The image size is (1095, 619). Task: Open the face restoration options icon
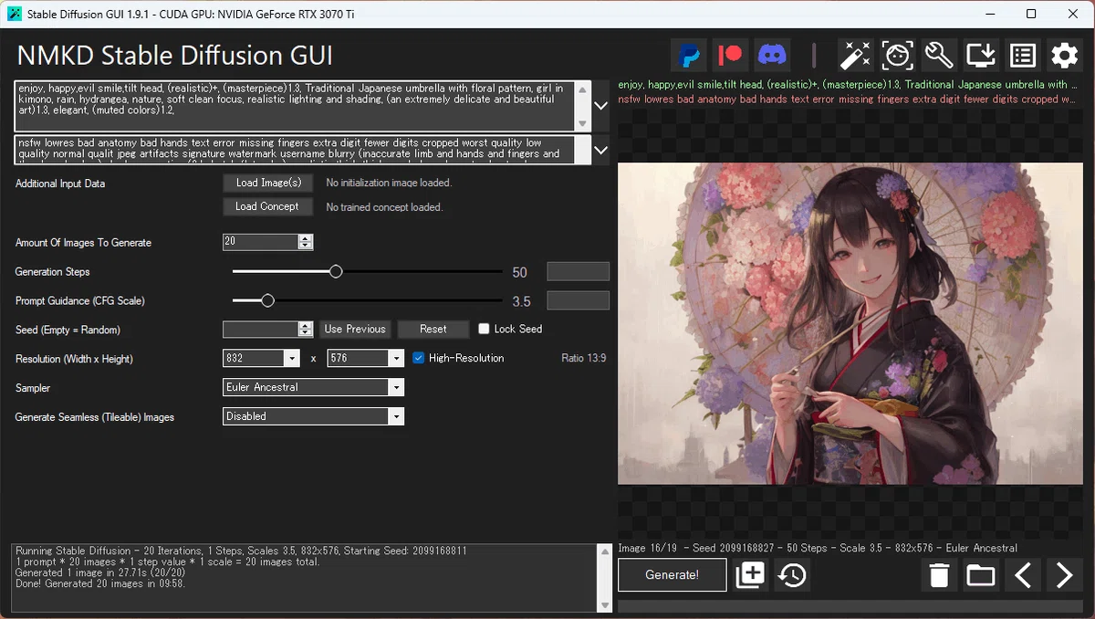897,56
